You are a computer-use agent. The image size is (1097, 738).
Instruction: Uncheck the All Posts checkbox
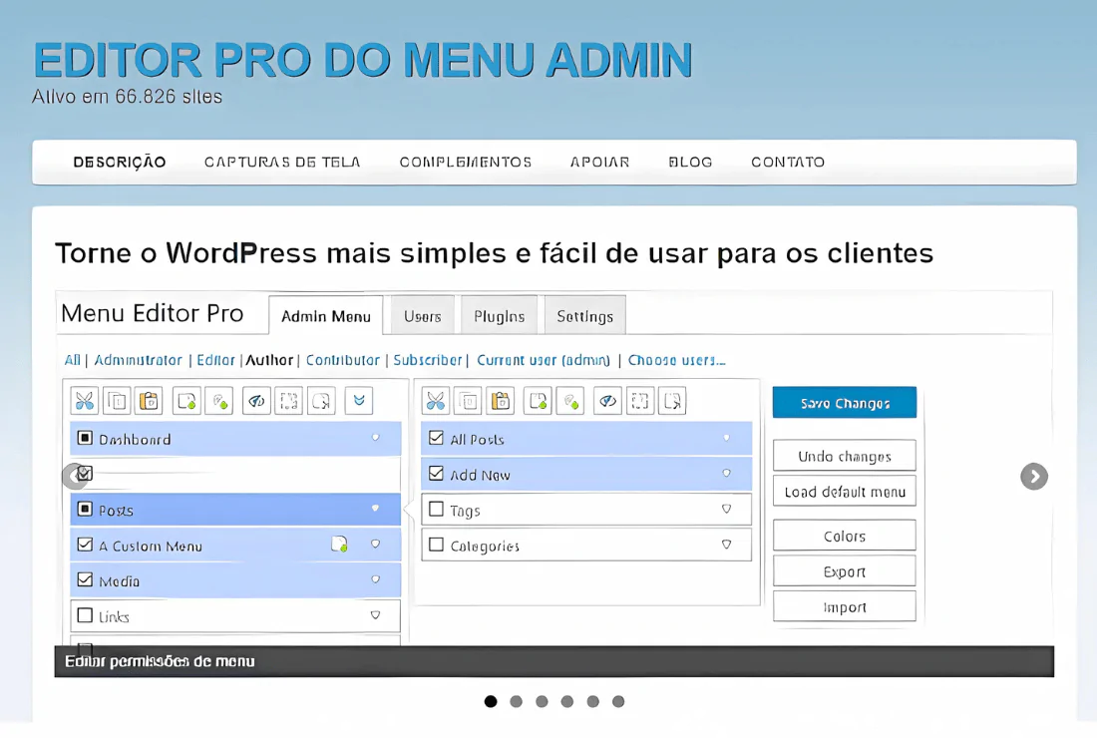[x=436, y=438]
